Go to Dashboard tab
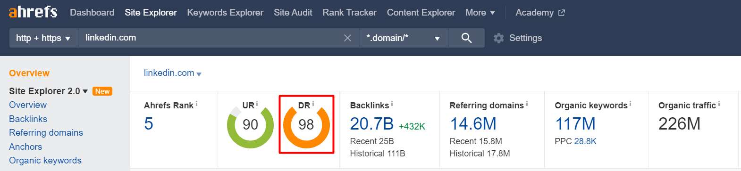 click(92, 13)
